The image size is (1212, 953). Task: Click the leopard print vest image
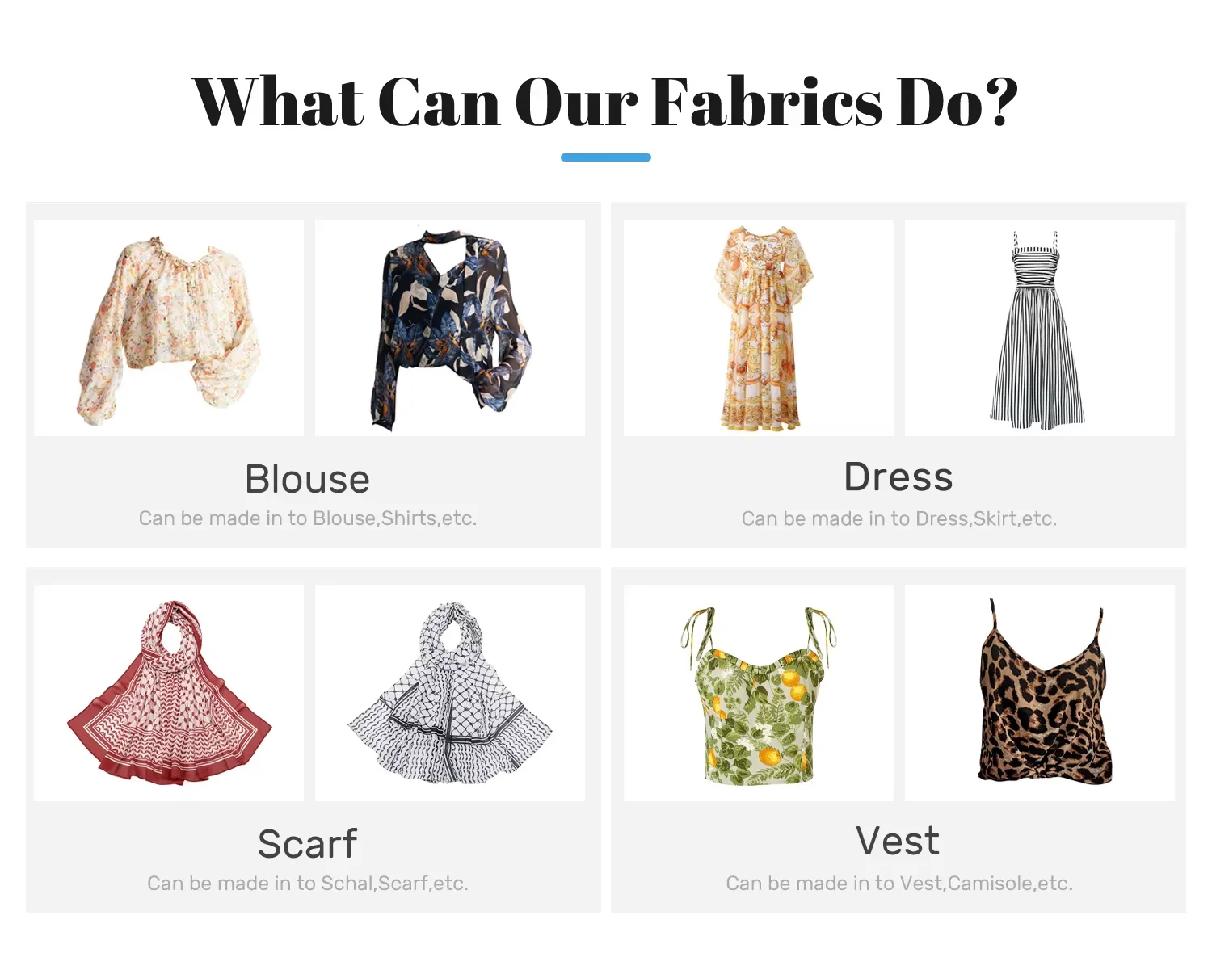tap(1040, 693)
